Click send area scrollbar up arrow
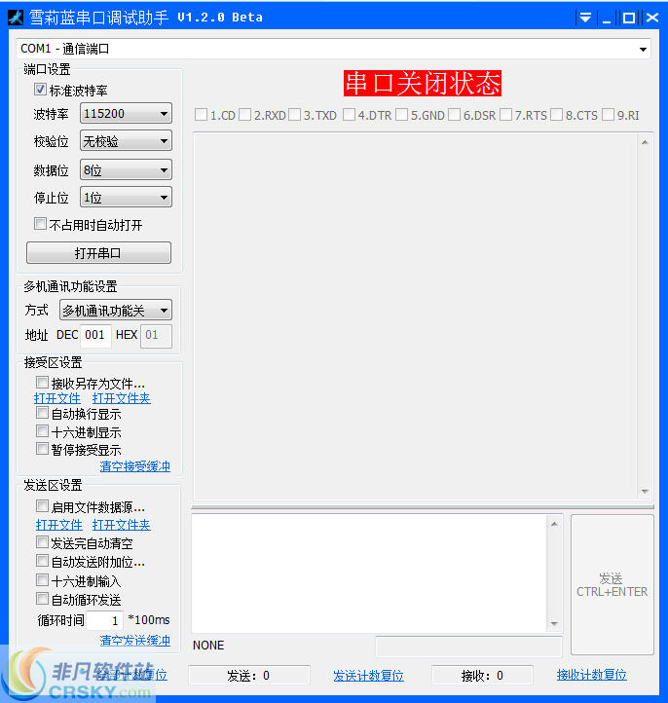 coord(554,524)
